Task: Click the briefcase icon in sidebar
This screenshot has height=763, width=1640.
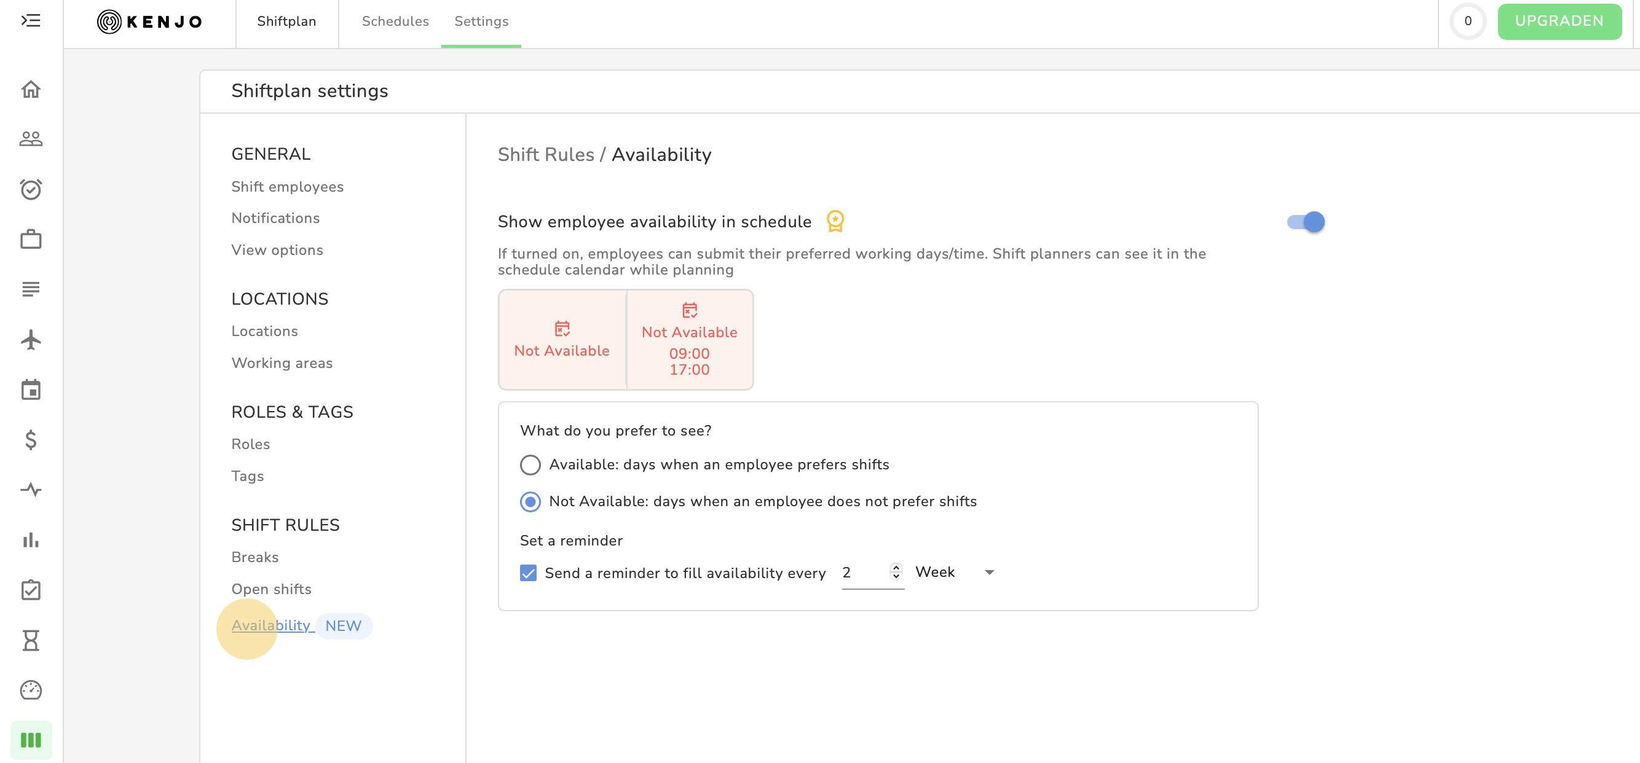Action: [31, 239]
